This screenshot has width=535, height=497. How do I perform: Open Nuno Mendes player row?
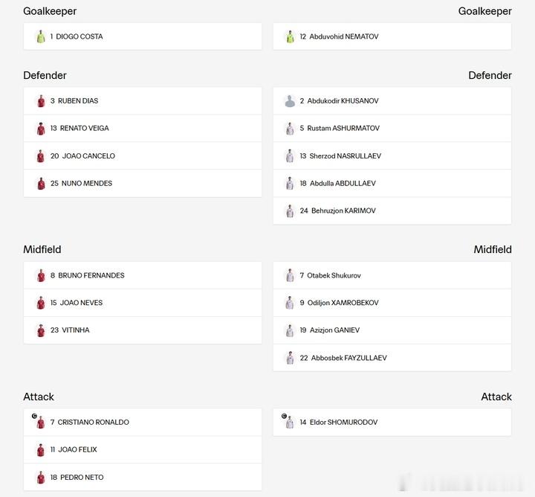click(x=143, y=184)
